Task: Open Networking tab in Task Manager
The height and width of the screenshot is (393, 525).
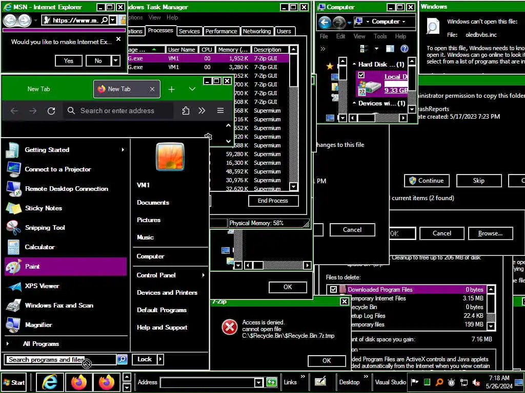Action: [257, 31]
